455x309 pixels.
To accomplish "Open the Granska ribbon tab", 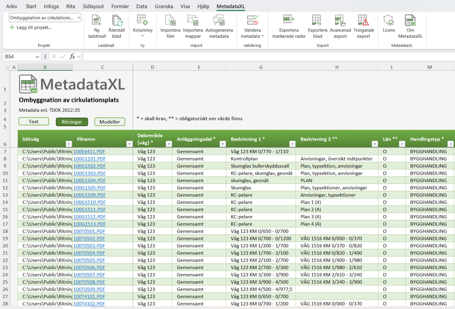I will click(x=164, y=6).
